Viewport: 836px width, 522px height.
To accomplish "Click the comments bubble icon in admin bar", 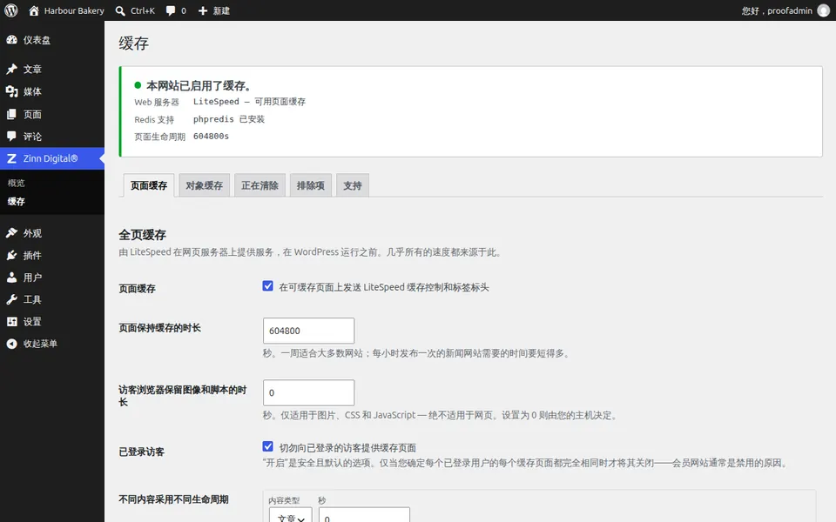I will tap(171, 10).
